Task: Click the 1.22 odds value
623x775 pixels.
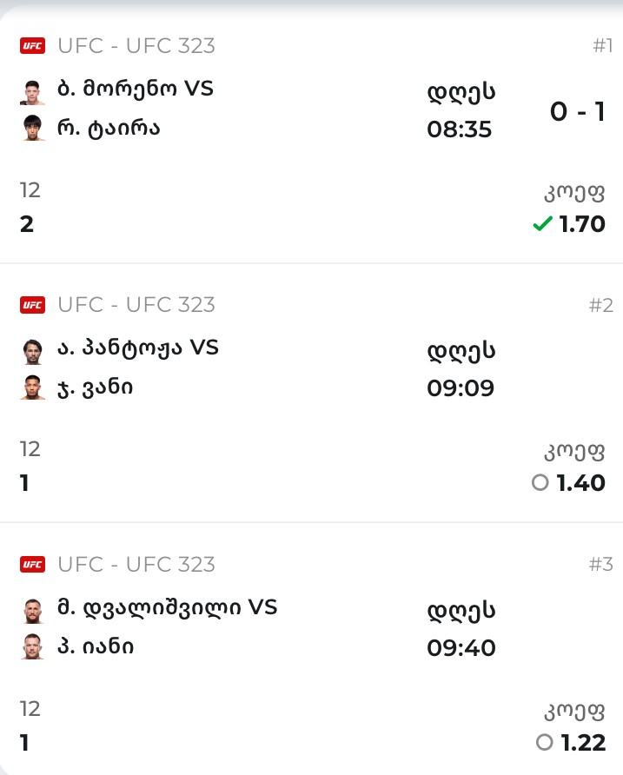Action: click(x=582, y=743)
